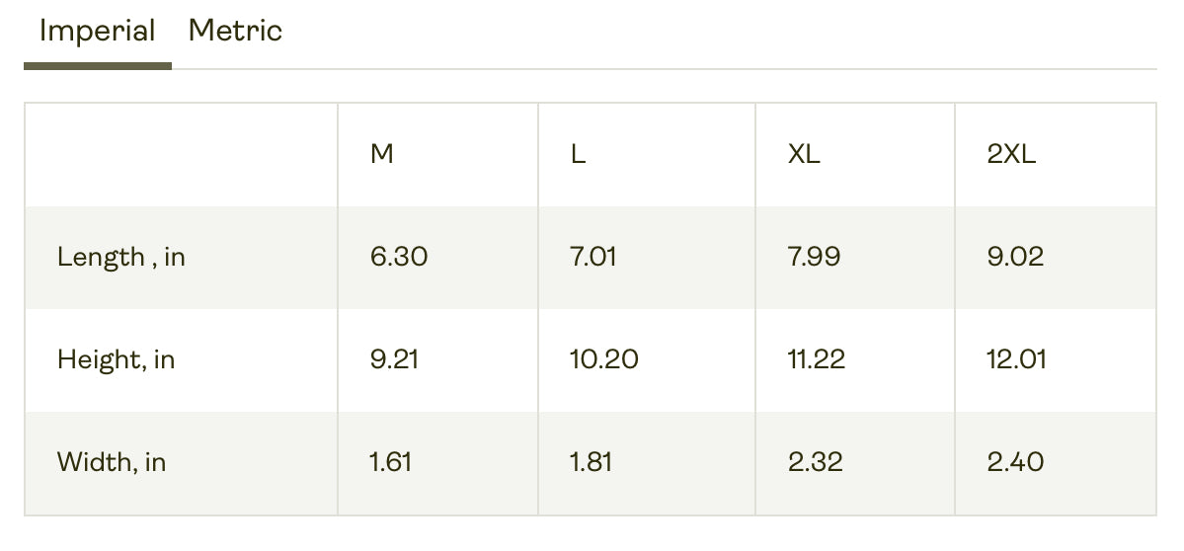Click the "Length , in" row label
Viewport: 1184px width, 551px height.
(x=120, y=258)
